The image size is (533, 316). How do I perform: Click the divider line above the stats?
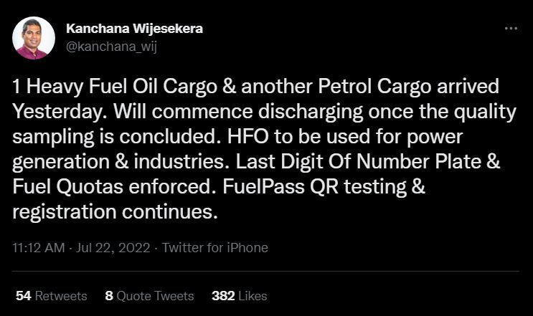coord(265,271)
